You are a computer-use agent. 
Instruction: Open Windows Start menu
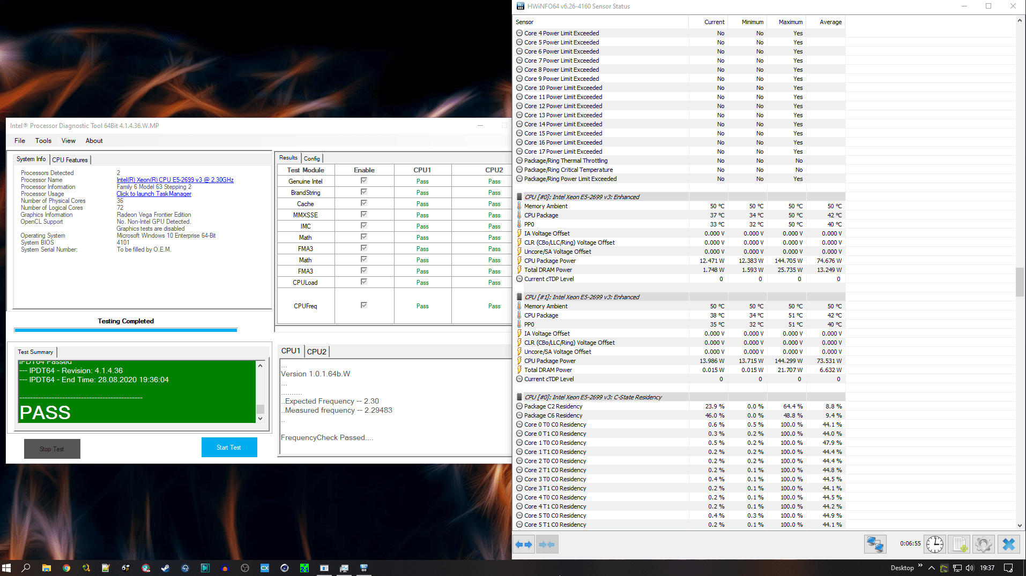[6, 568]
